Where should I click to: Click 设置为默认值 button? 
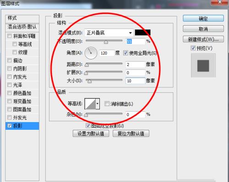pos(91,134)
